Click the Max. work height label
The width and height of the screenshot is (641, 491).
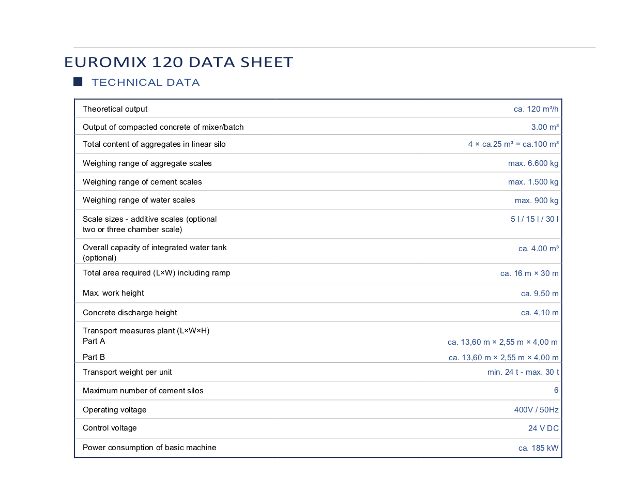tap(113, 293)
